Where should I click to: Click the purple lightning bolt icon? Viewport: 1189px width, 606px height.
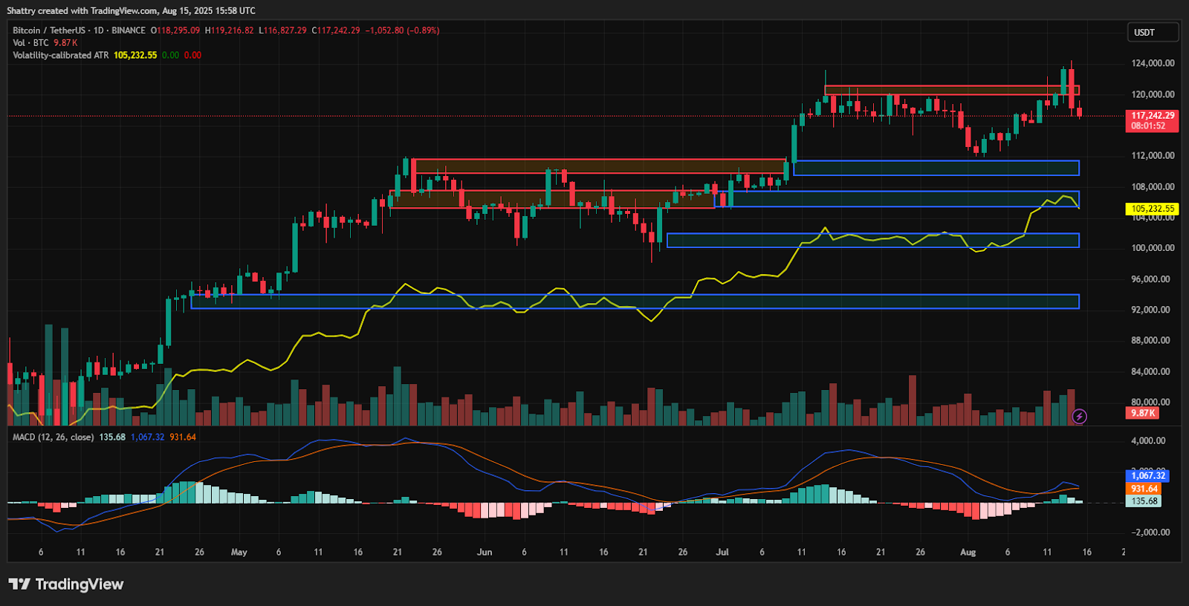click(1079, 417)
